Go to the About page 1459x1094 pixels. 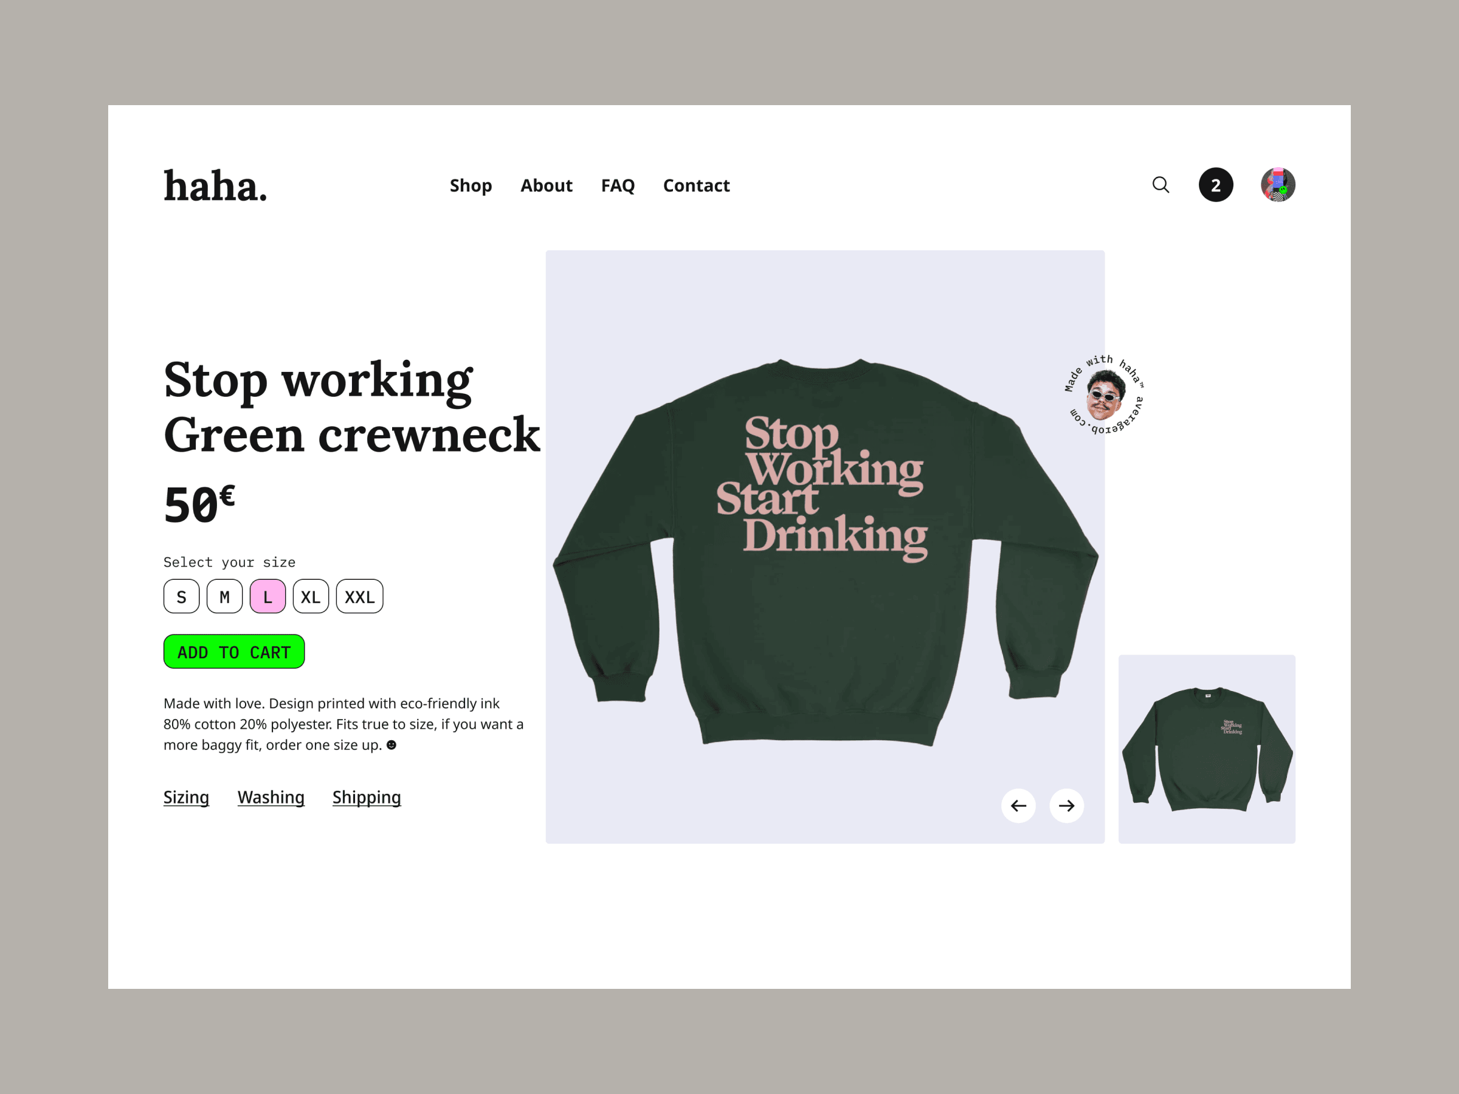(546, 186)
